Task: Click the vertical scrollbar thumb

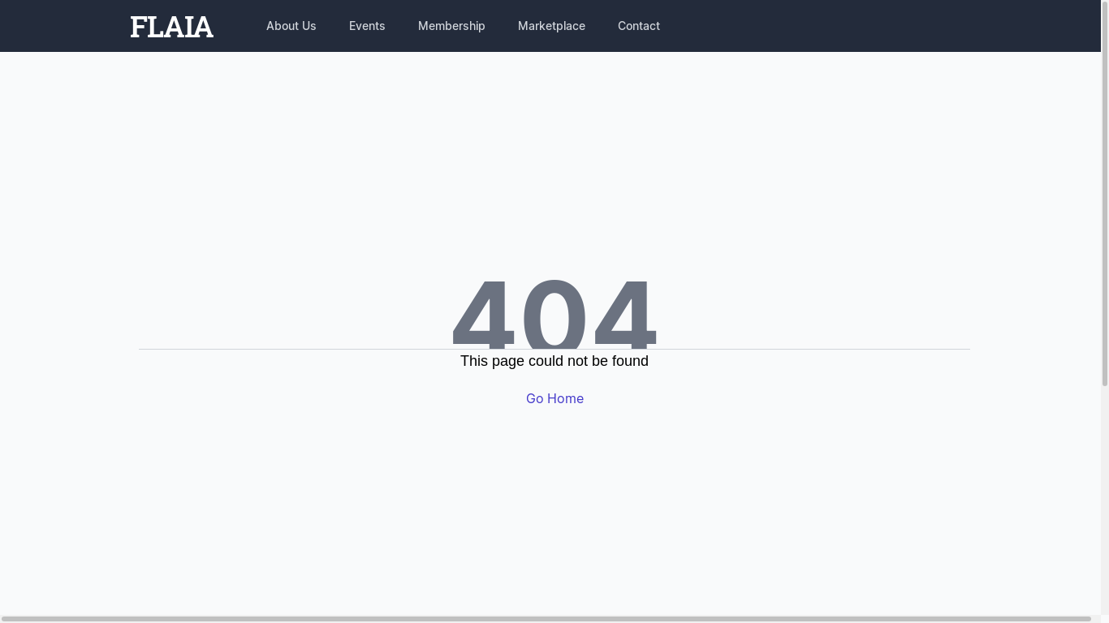Action: pyautogui.click(x=1105, y=193)
